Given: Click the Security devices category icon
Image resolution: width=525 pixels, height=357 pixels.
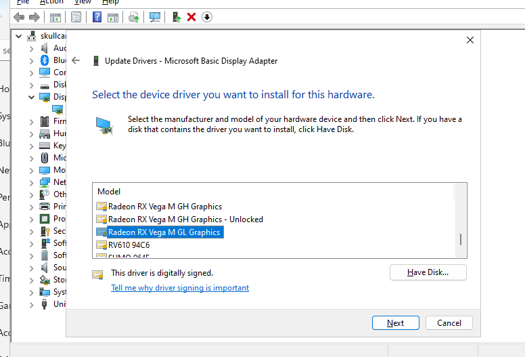Looking at the screenshot, I should 45,230.
